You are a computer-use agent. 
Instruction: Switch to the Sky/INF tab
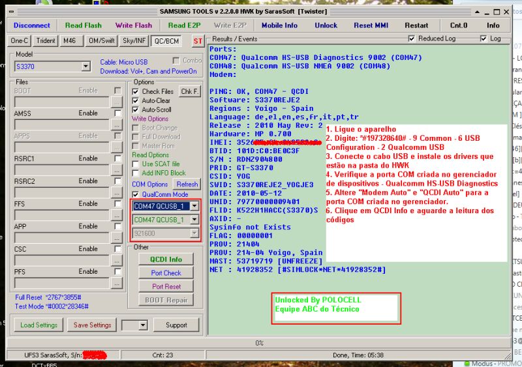(134, 41)
